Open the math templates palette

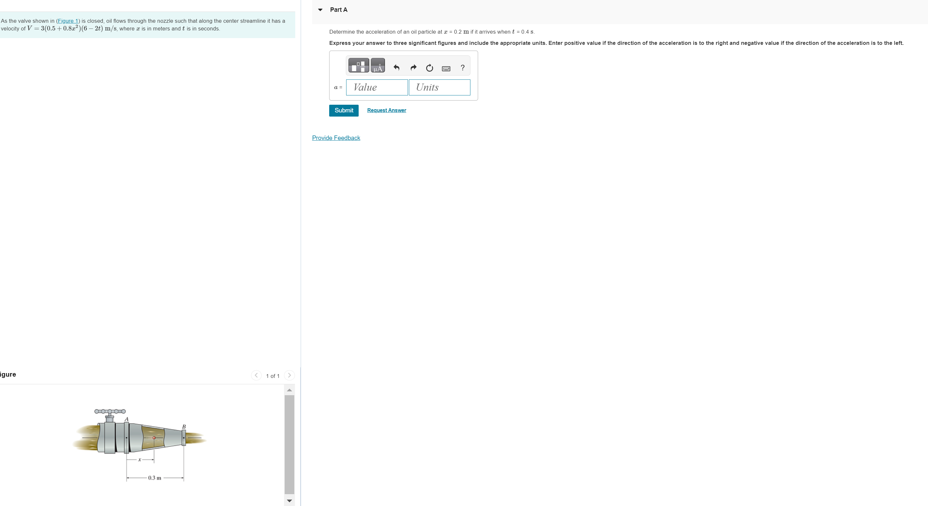[358, 66]
